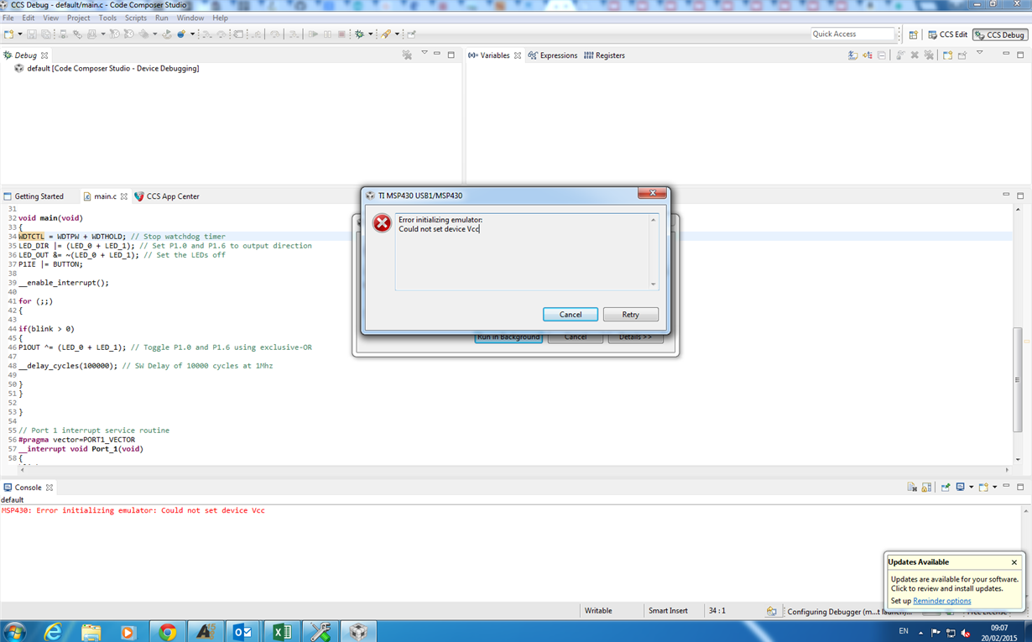This screenshot has height=642, width=1032.
Task: Open the Window menu
Action: coord(190,18)
